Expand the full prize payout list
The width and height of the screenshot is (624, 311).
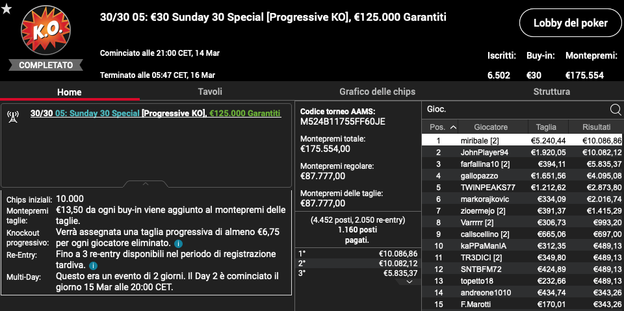(x=408, y=282)
